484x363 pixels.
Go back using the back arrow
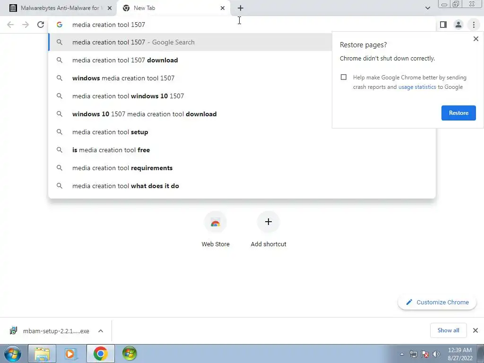pos(10,25)
